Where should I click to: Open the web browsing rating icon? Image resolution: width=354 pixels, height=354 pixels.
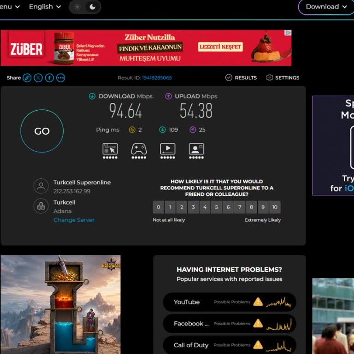110,151
